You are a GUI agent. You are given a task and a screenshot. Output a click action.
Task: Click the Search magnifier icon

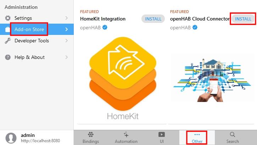(233, 134)
